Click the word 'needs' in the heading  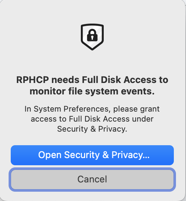pyautogui.click(x=65, y=80)
